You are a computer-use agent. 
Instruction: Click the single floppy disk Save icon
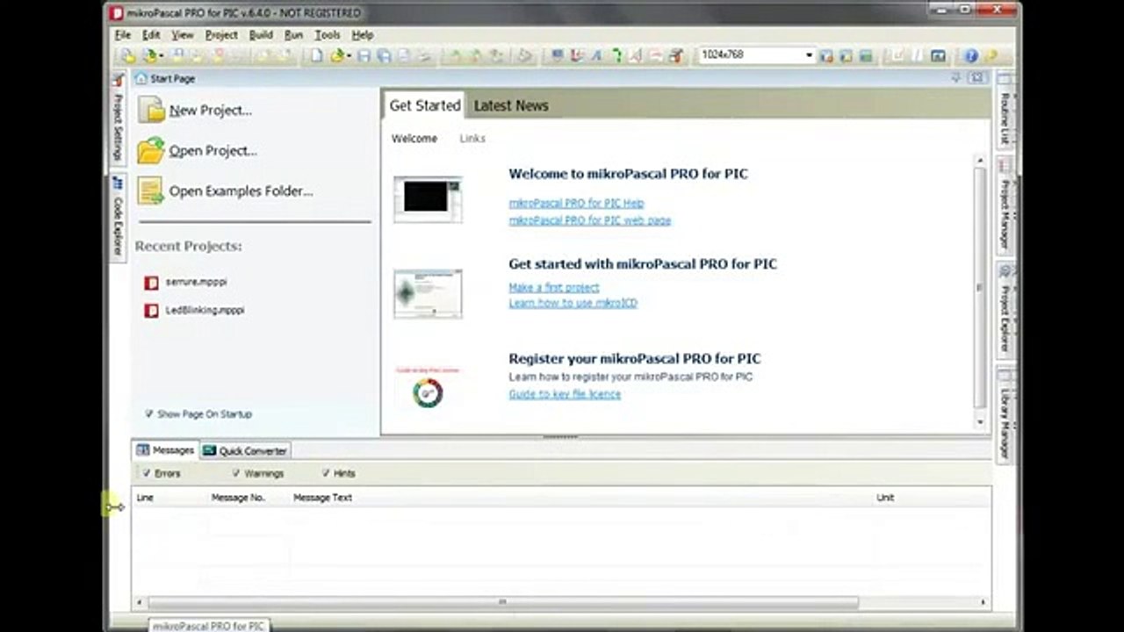(x=364, y=55)
